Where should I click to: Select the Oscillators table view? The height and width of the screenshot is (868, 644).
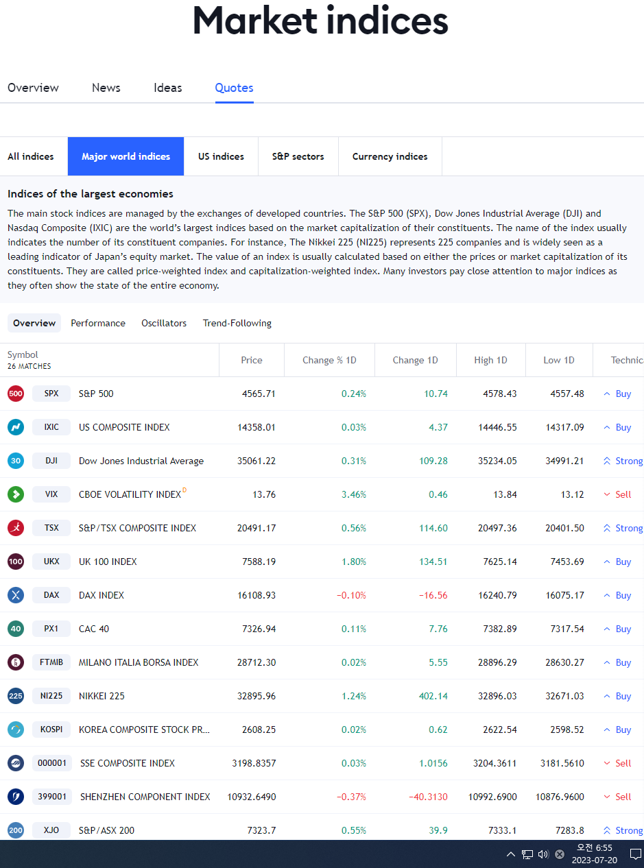(x=164, y=323)
